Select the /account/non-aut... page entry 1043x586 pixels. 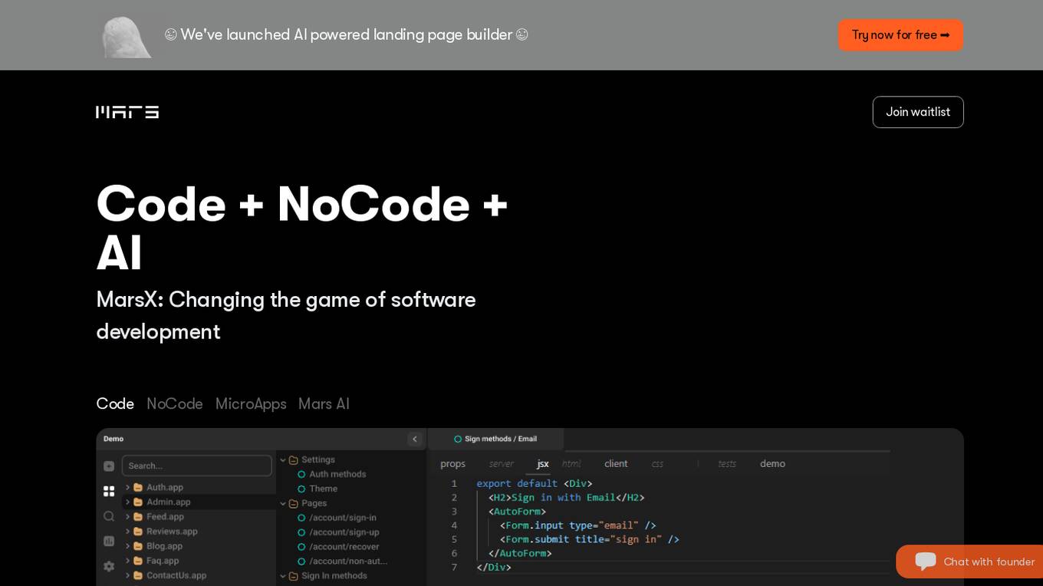point(348,561)
